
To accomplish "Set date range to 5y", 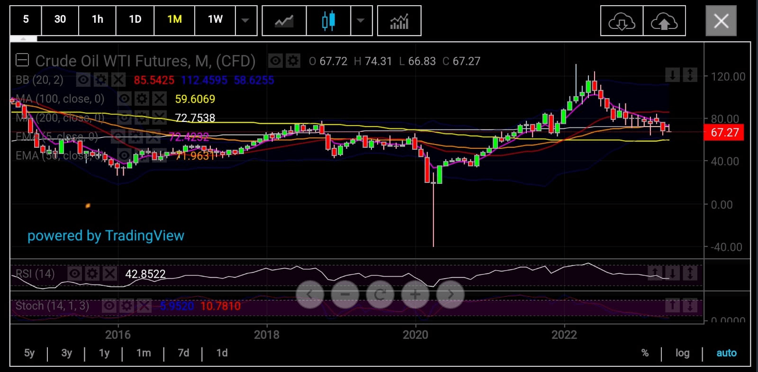I will (x=29, y=353).
